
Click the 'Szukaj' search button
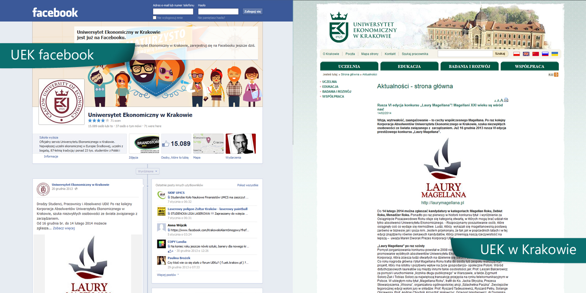click(x=500, y=54)
